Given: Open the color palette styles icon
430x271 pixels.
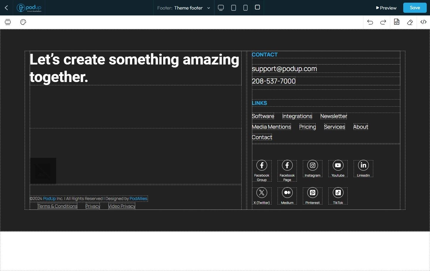Looking at the screenshot, I should [23, 22].
